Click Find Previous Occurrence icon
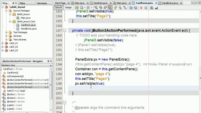 pyautogui.click(x=100, y=8)
